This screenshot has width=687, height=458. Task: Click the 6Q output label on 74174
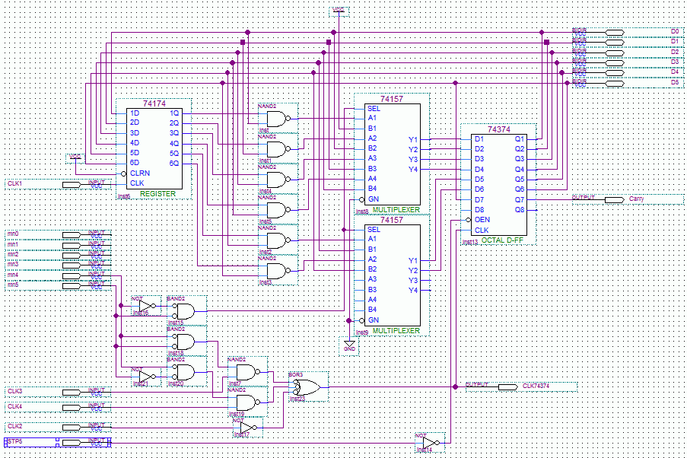(x=174, y=164)
